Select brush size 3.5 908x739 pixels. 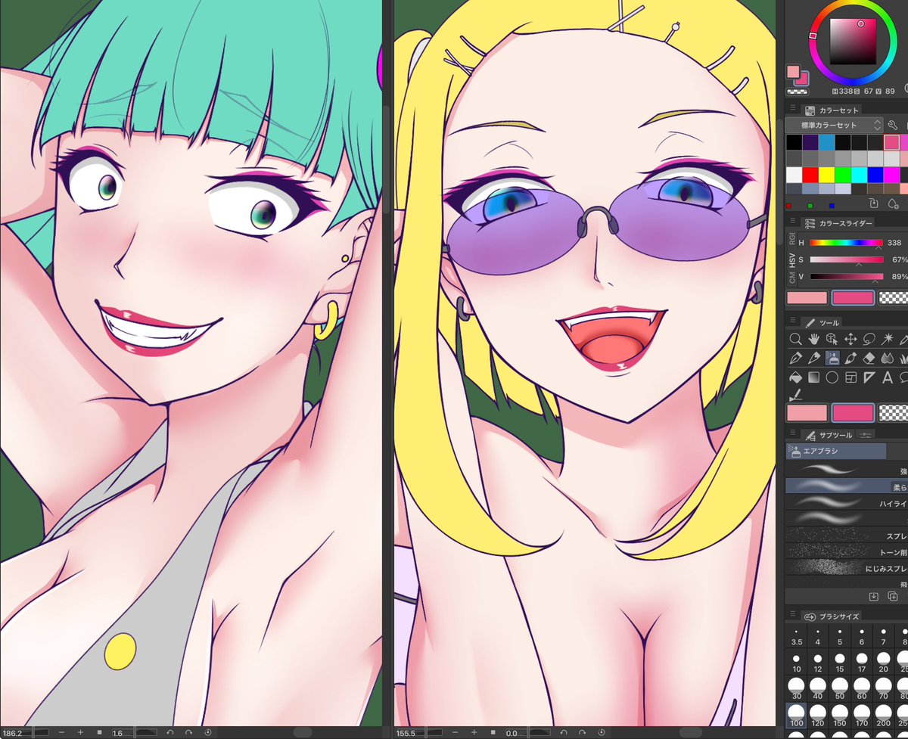tap(797, 637)
